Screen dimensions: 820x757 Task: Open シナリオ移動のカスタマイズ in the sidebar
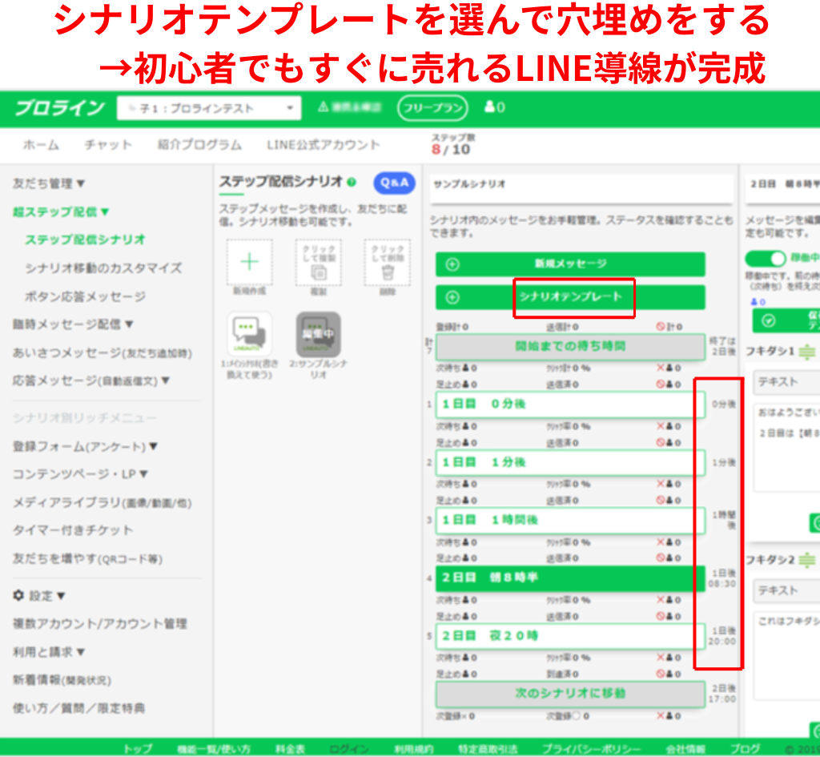(x=103, y=268)
